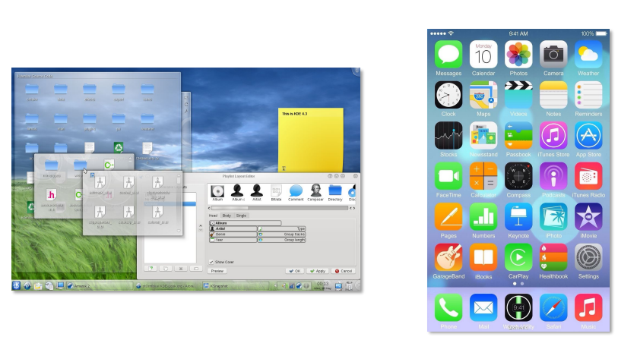Open the KDE application launcher menu

coord(17,285)
